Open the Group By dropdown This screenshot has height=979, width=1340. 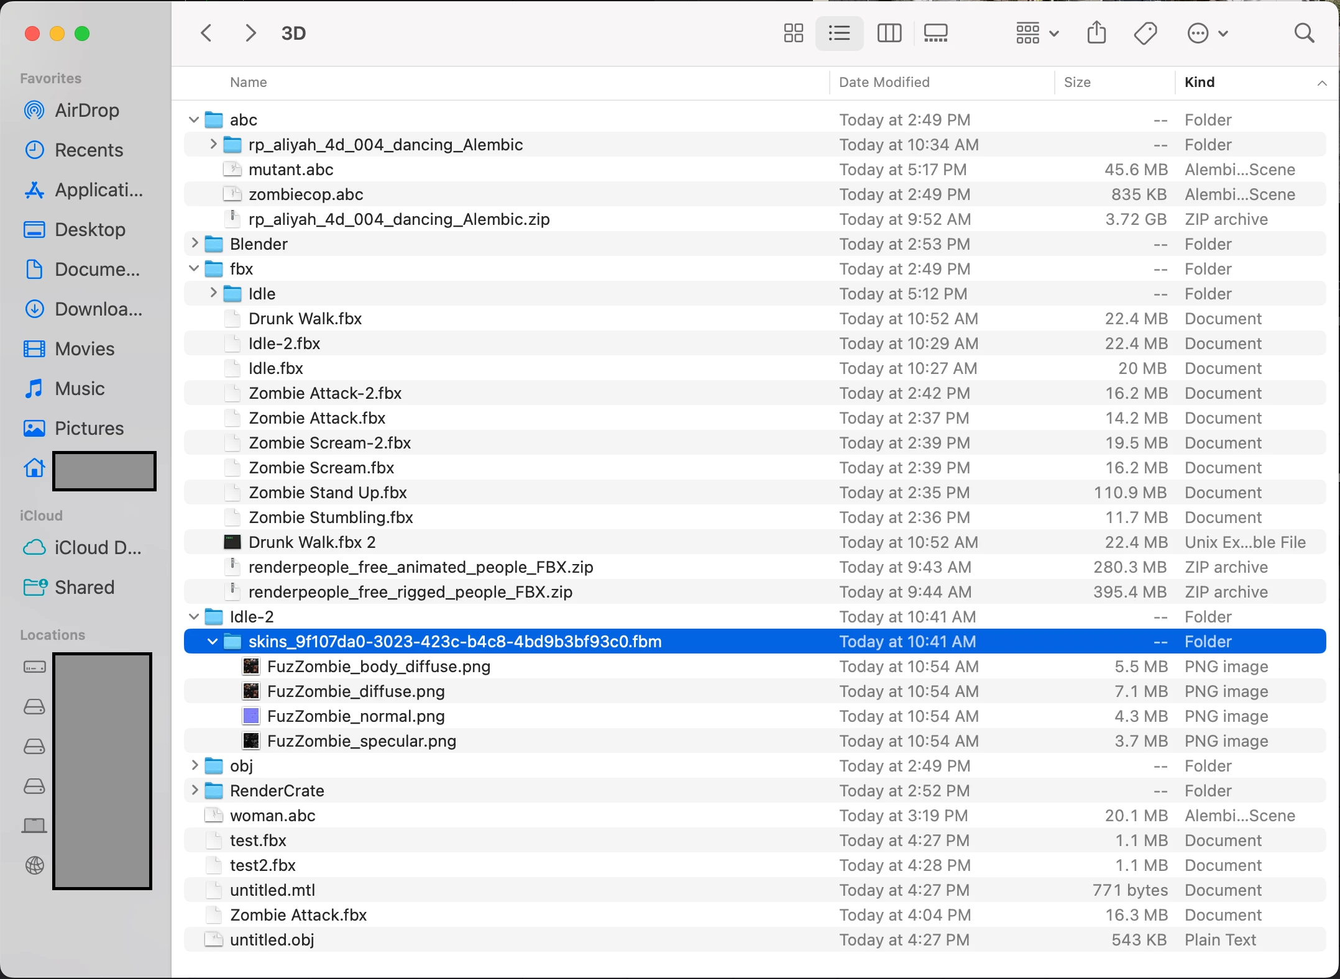click(1036, 33)
